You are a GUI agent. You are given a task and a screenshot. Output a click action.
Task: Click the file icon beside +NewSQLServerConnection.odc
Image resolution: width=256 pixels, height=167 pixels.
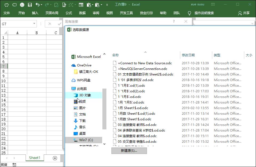pyautogui.click(x=115, y=69)
